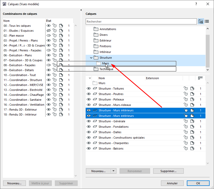214x189 pixels.
Task: Click wireframe icon for 12 - Coordination - MEP/CVSE
Action: tap(61, 85)
